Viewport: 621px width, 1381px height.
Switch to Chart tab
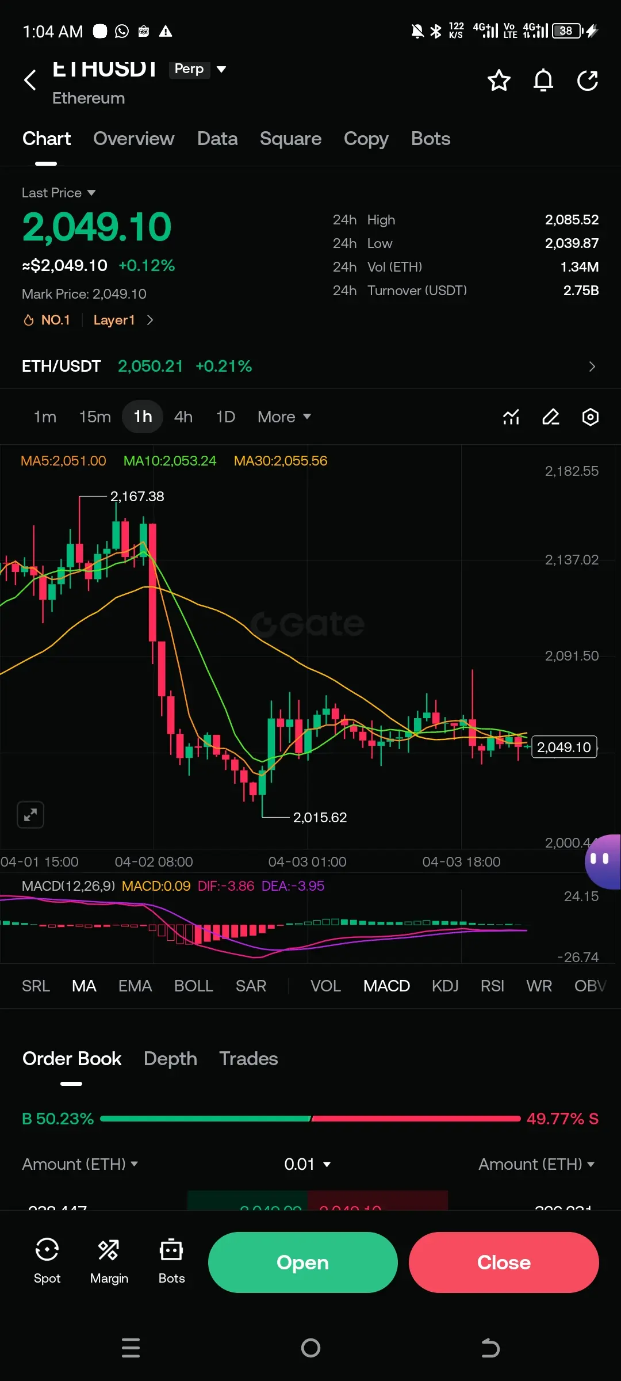tap(47, 139)
